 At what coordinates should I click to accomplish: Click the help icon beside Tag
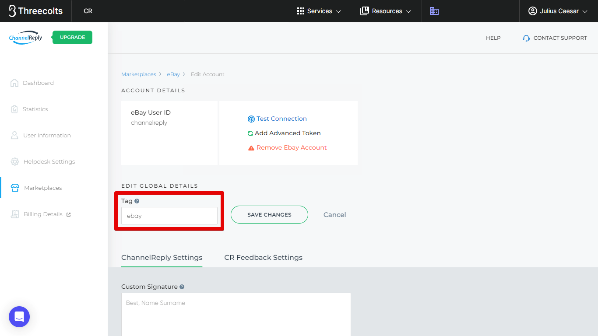(137, 201)
